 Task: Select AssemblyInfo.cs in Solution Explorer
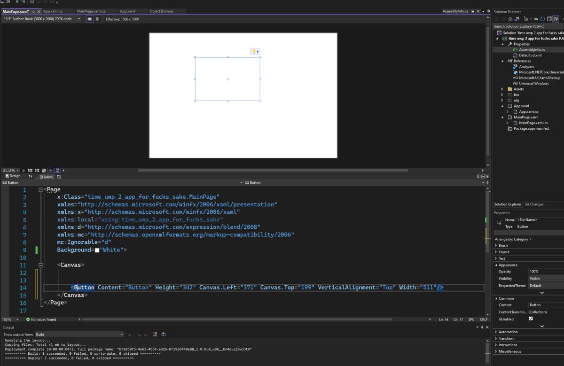click(532, 50)
